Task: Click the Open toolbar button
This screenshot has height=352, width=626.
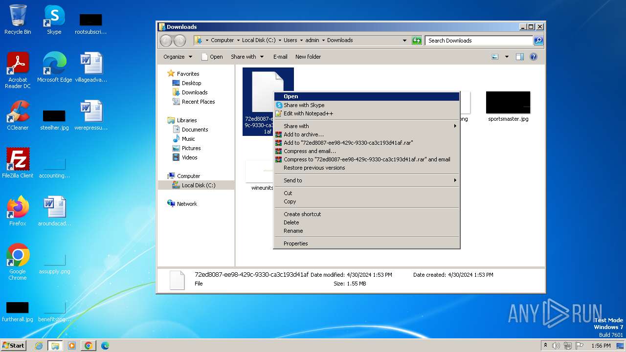Action: (212, 57)
